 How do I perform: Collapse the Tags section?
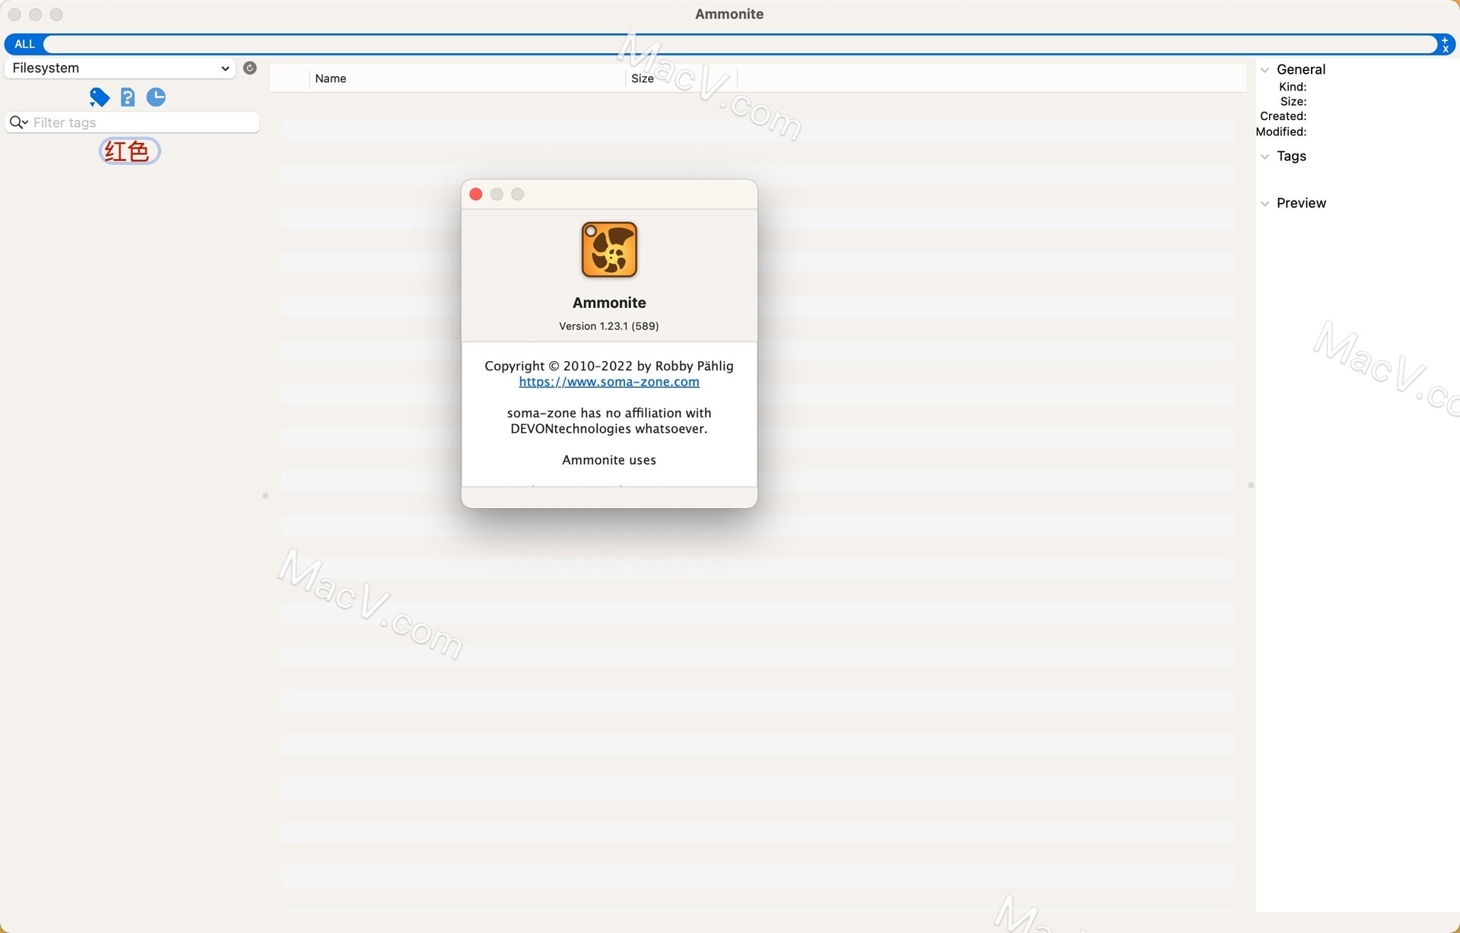(x=1265, y=157)
